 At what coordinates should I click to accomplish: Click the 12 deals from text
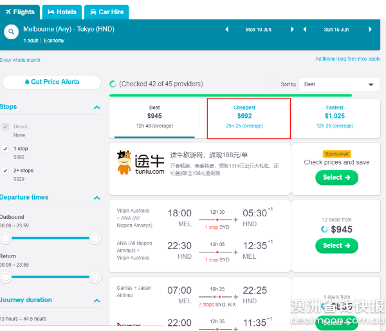(x=336, y=220)
